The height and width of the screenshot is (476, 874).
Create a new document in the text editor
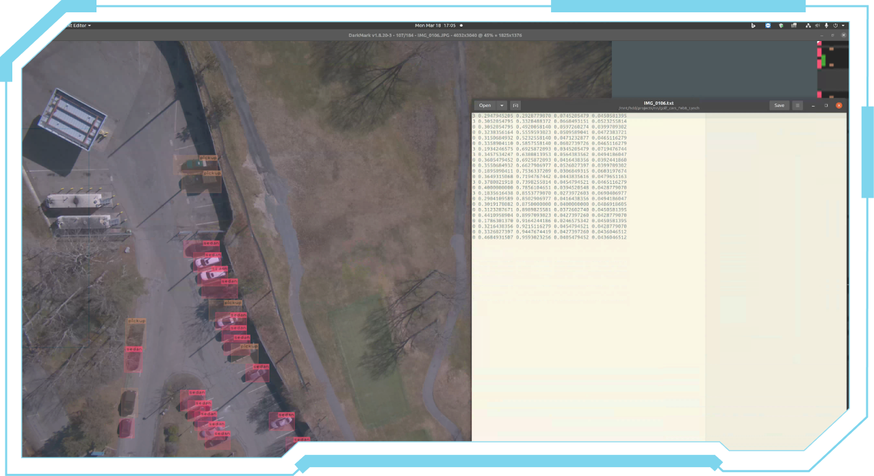pyautogui.click(x=515, y=106)
